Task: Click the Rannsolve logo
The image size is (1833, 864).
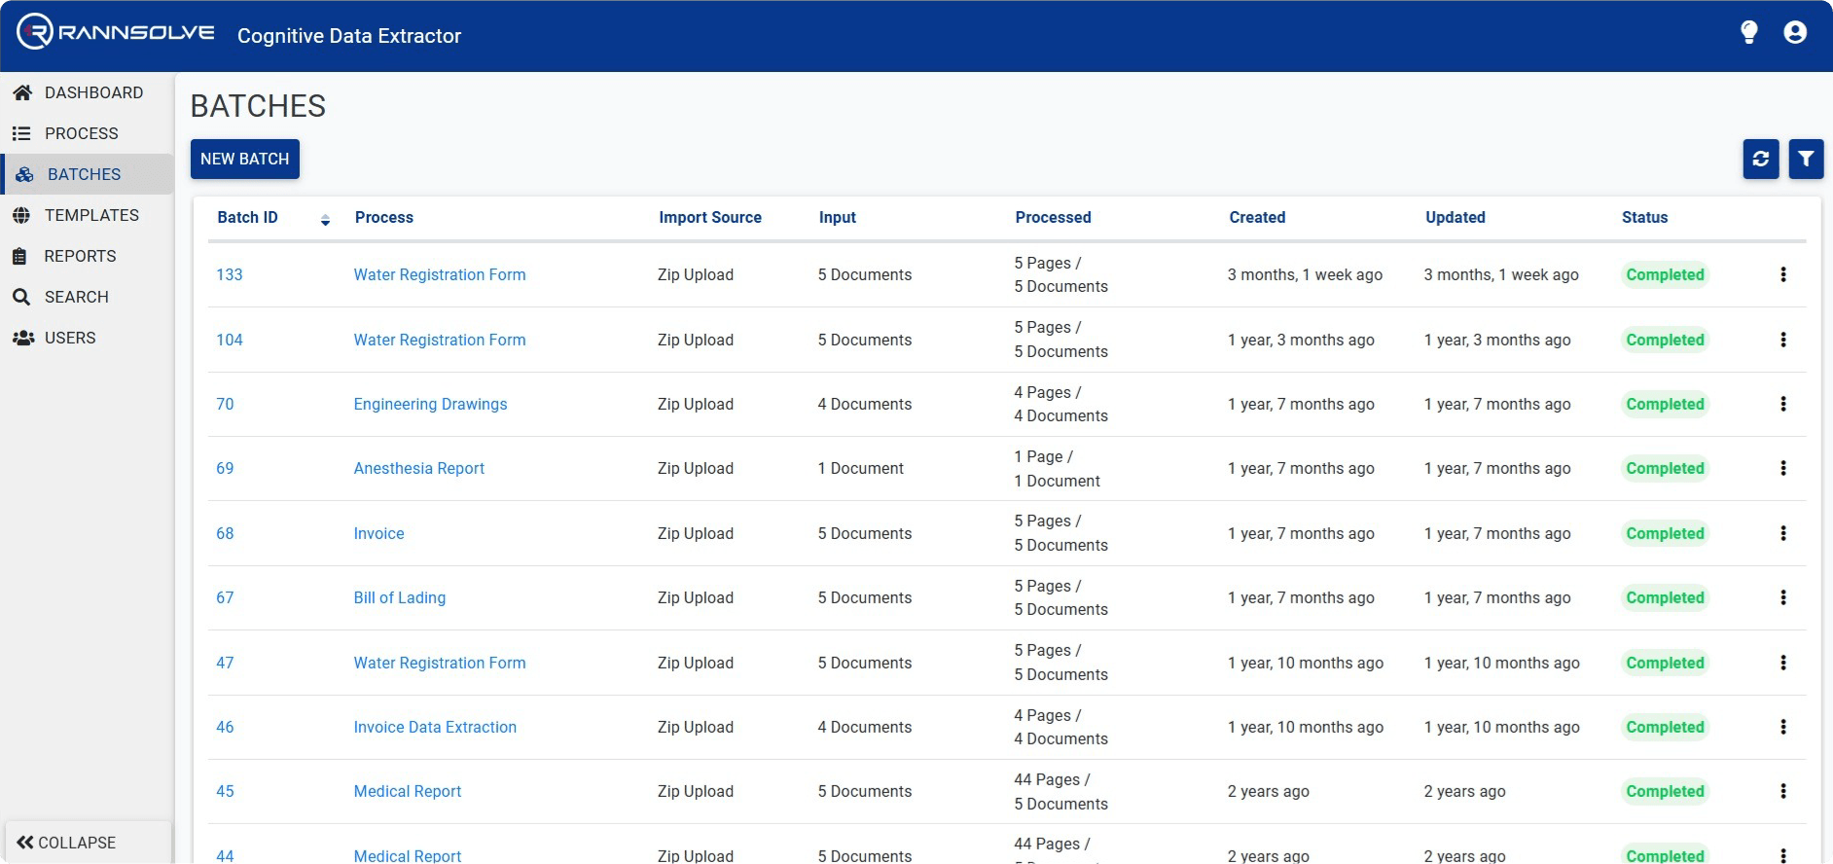Action: [116, 32]
